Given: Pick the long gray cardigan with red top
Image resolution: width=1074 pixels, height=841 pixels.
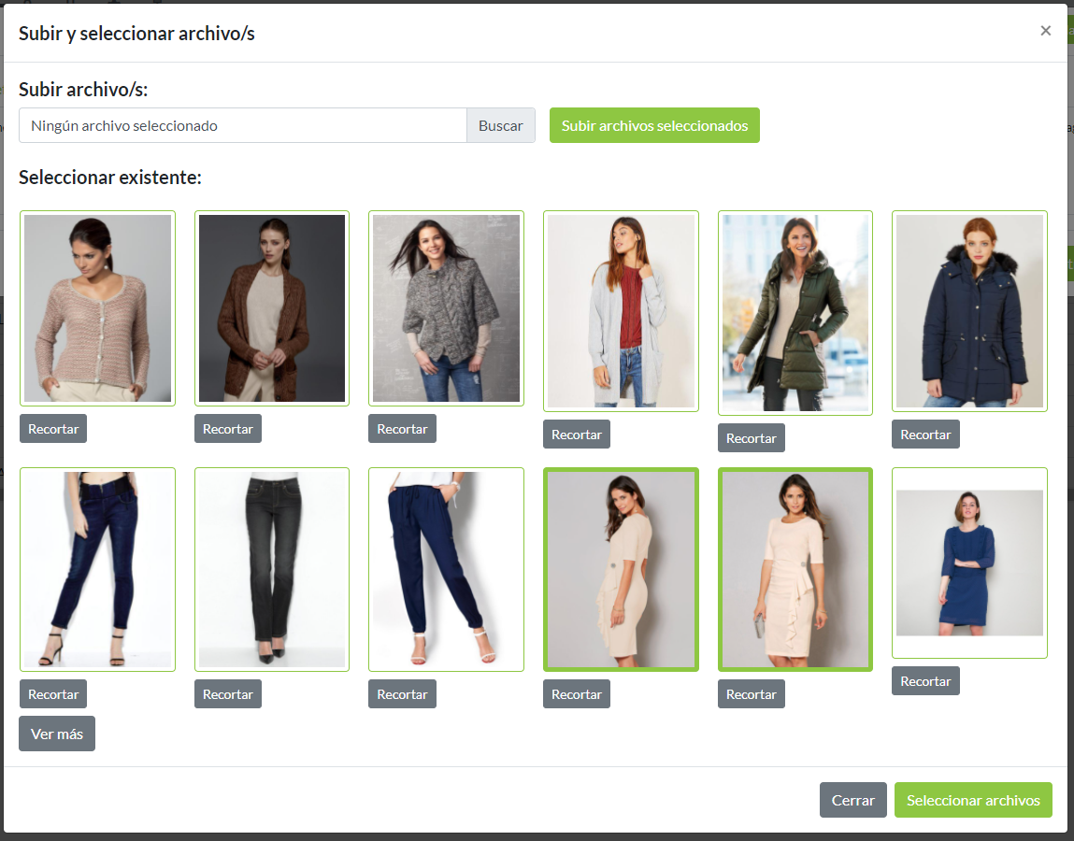Looking at the screenshot, I should pos(621,311).
